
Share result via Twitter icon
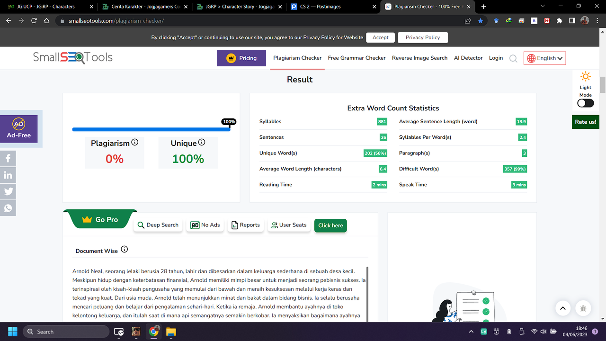[8, 191]
